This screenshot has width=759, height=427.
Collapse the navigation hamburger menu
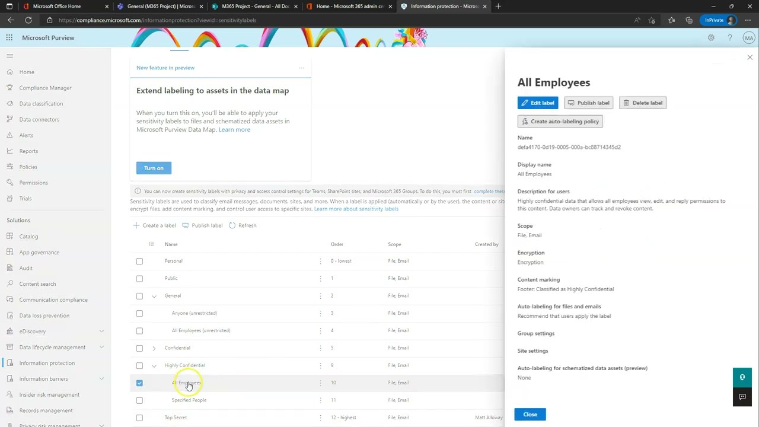click(x=9, y=56)
